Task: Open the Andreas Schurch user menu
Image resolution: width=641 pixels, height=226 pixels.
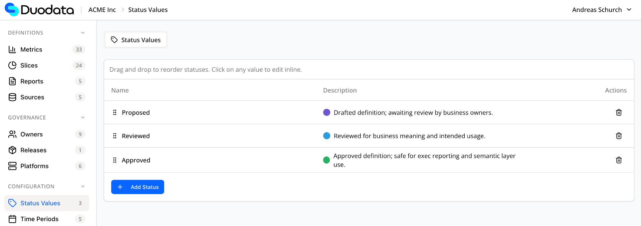Action: coord(602,10)
